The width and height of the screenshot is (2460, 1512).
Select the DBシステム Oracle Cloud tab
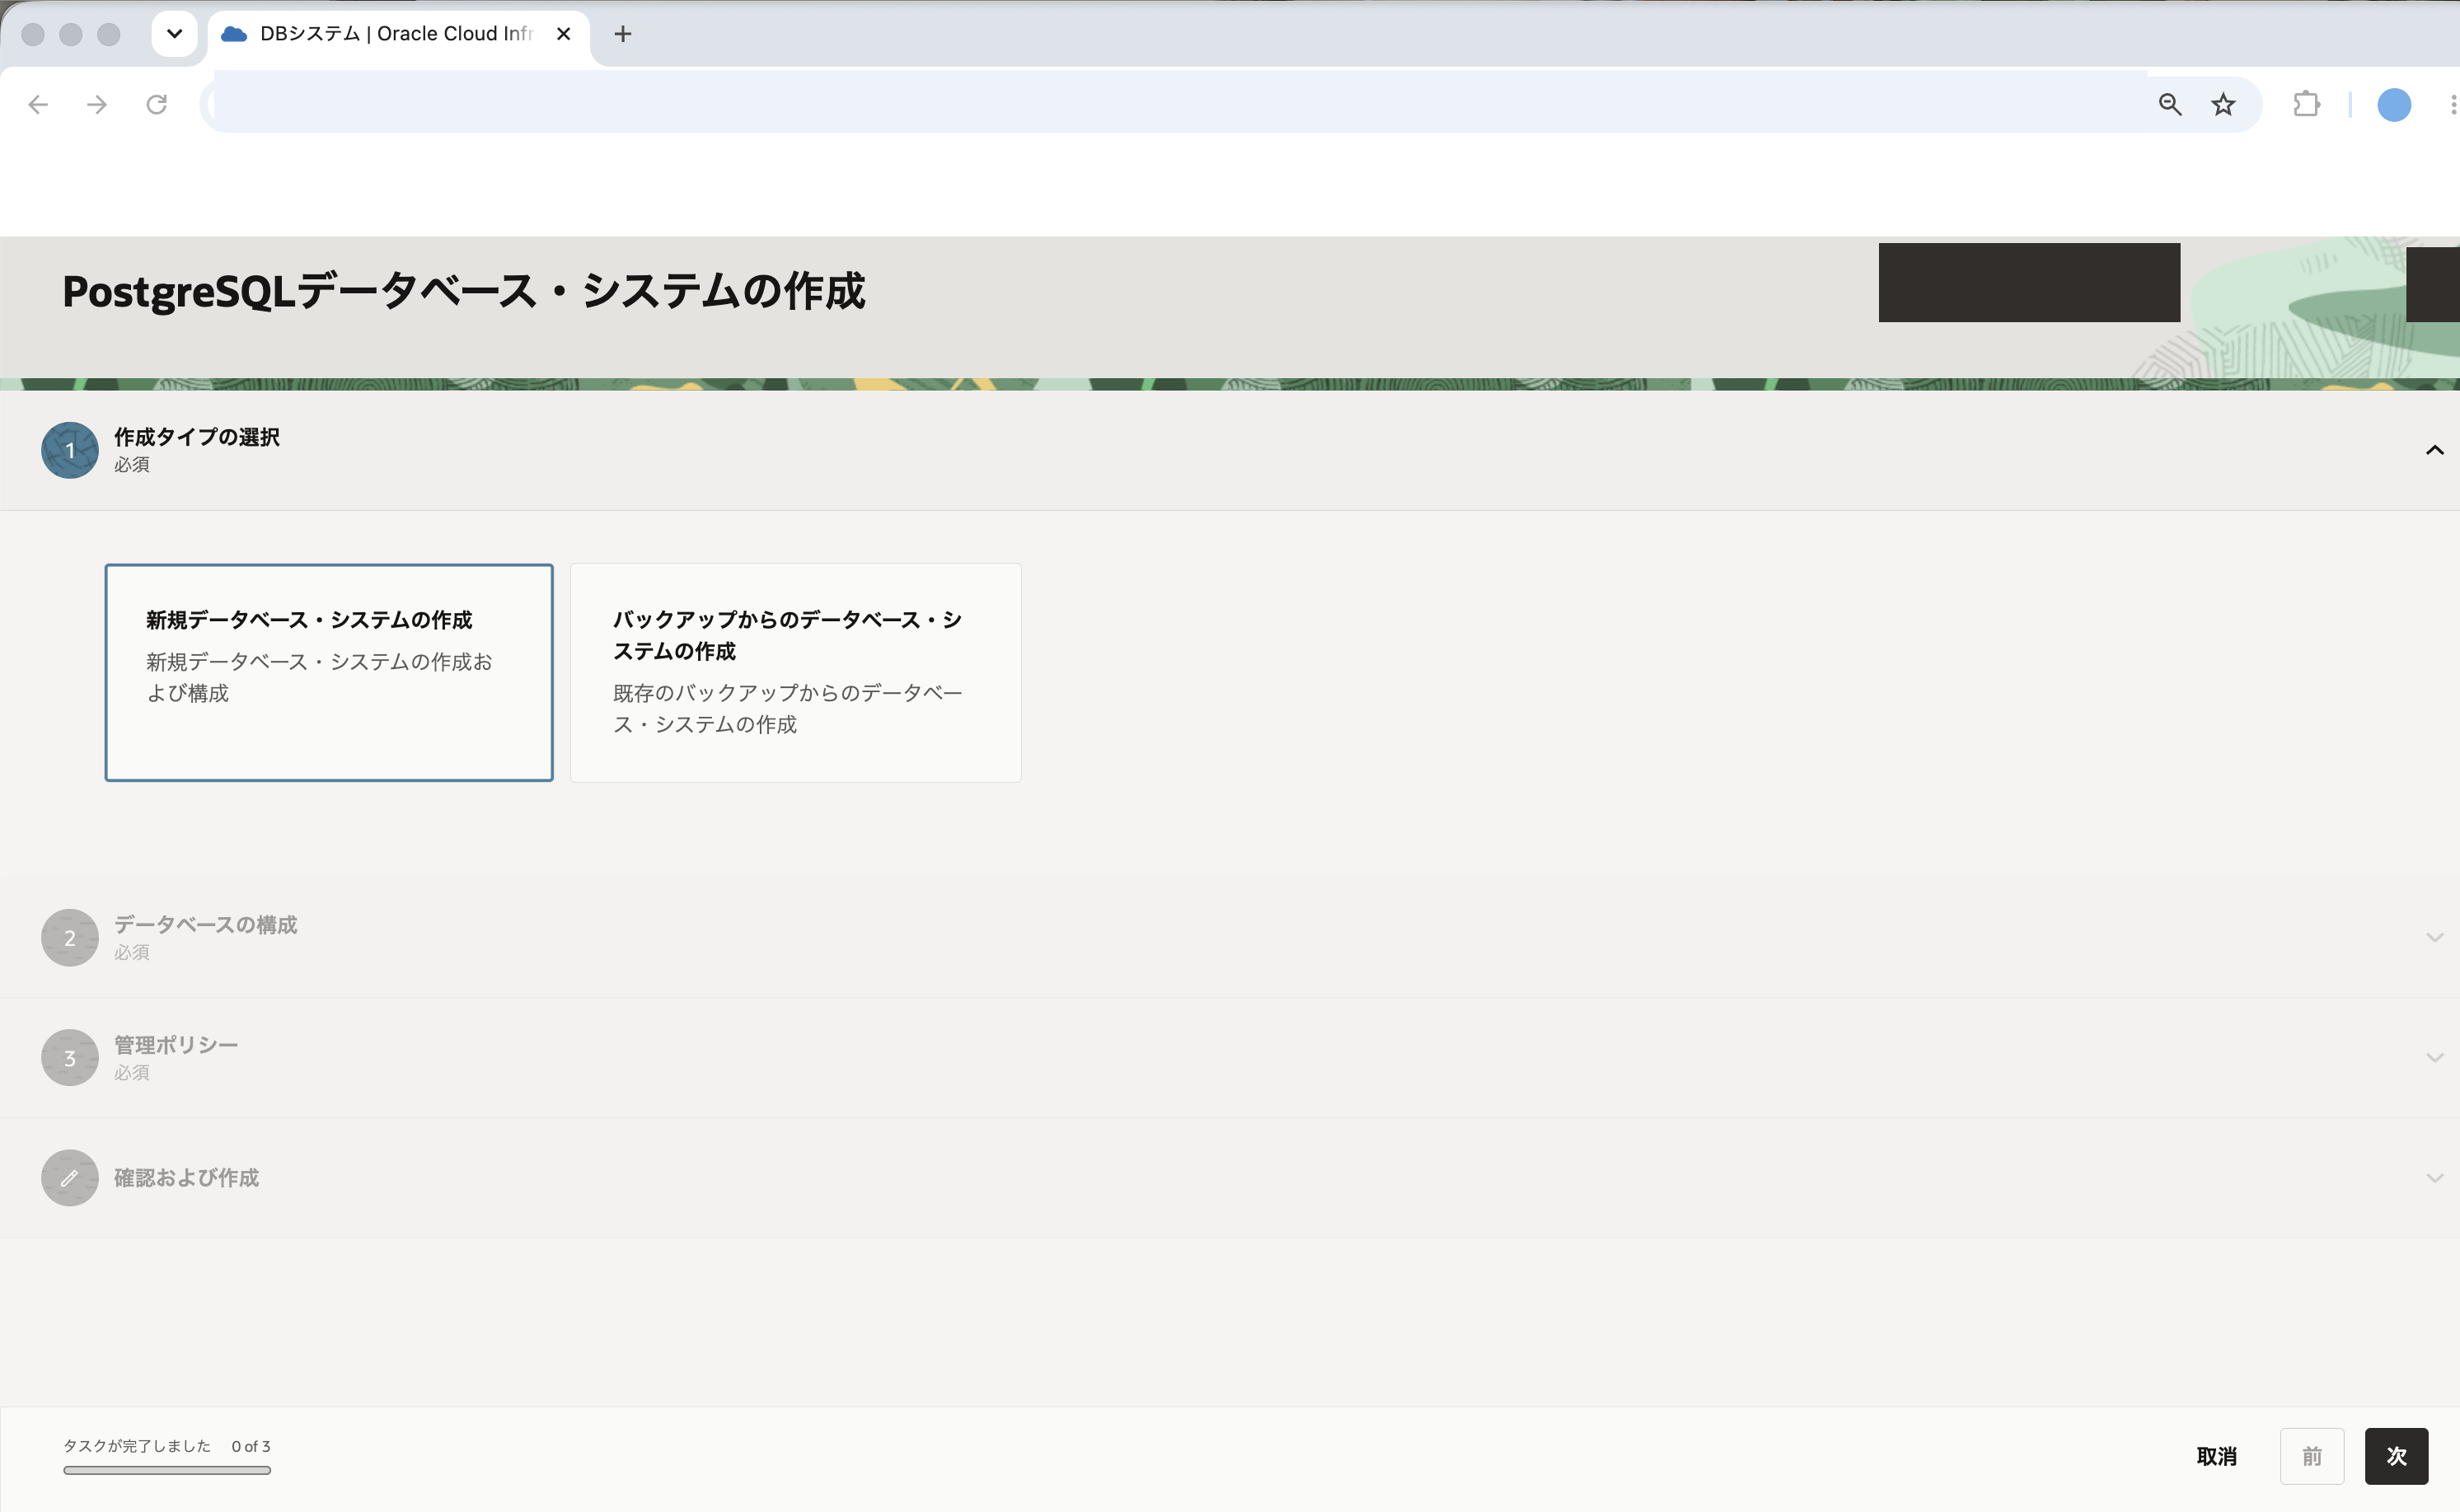397,34
